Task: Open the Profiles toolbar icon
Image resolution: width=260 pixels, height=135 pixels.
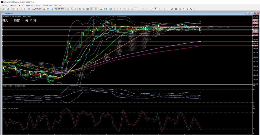Action: [x=8, y=9]
